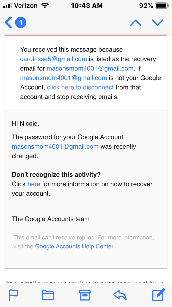Click 'here' link for account recovery info
Image resolution: width=172 pixels, height=307 pixels.
click(x=34, y=184)
